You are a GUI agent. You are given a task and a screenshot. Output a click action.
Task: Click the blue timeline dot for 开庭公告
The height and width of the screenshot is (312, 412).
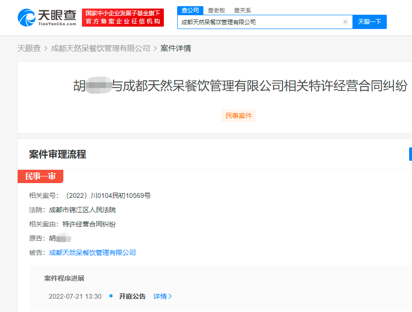[111, 296]
